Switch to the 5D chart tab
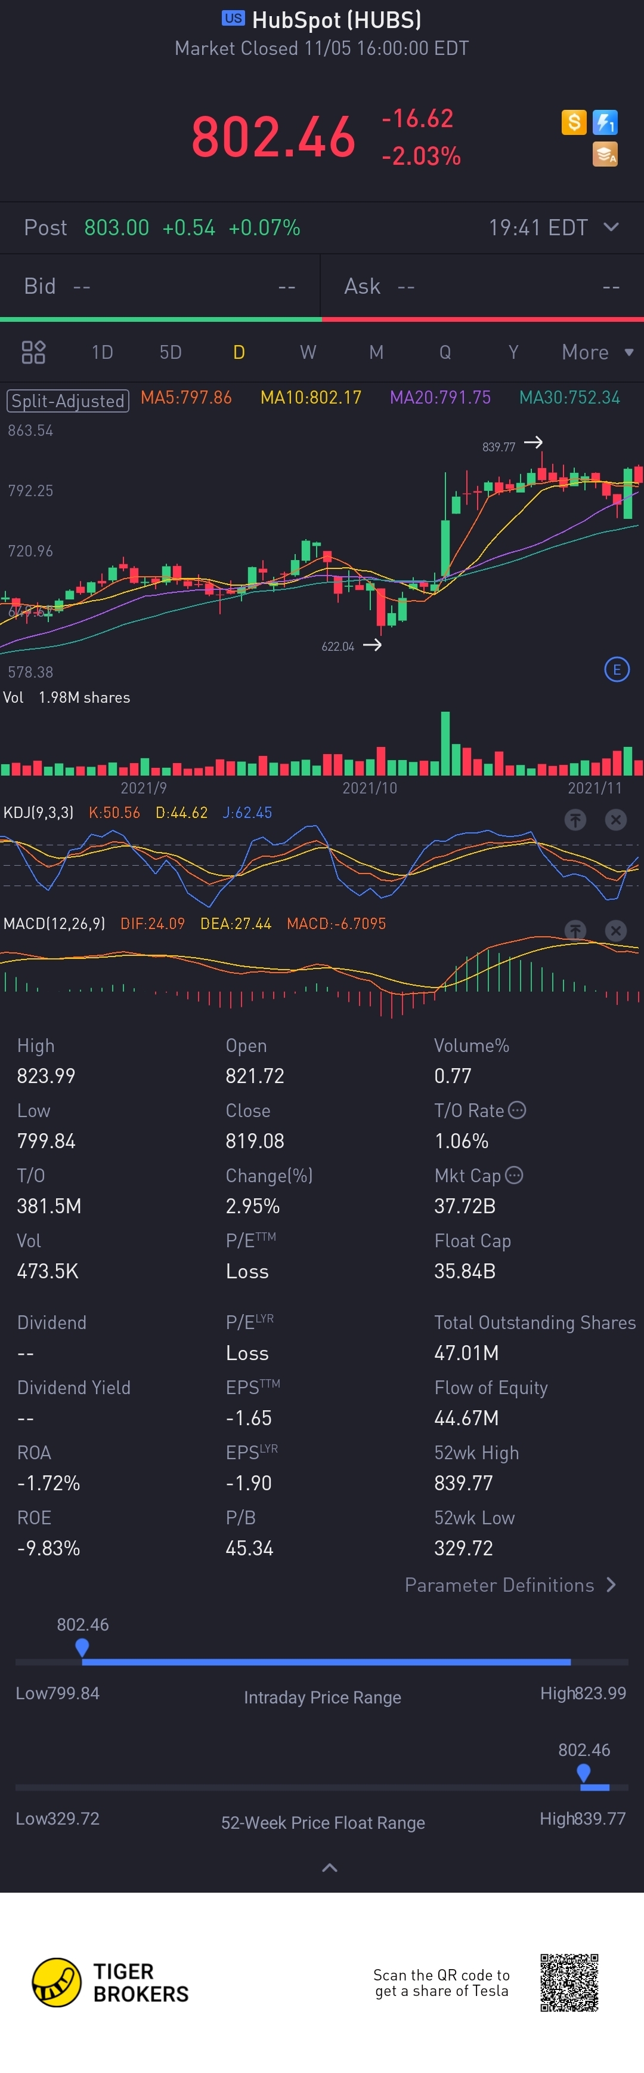 [171, 352]
